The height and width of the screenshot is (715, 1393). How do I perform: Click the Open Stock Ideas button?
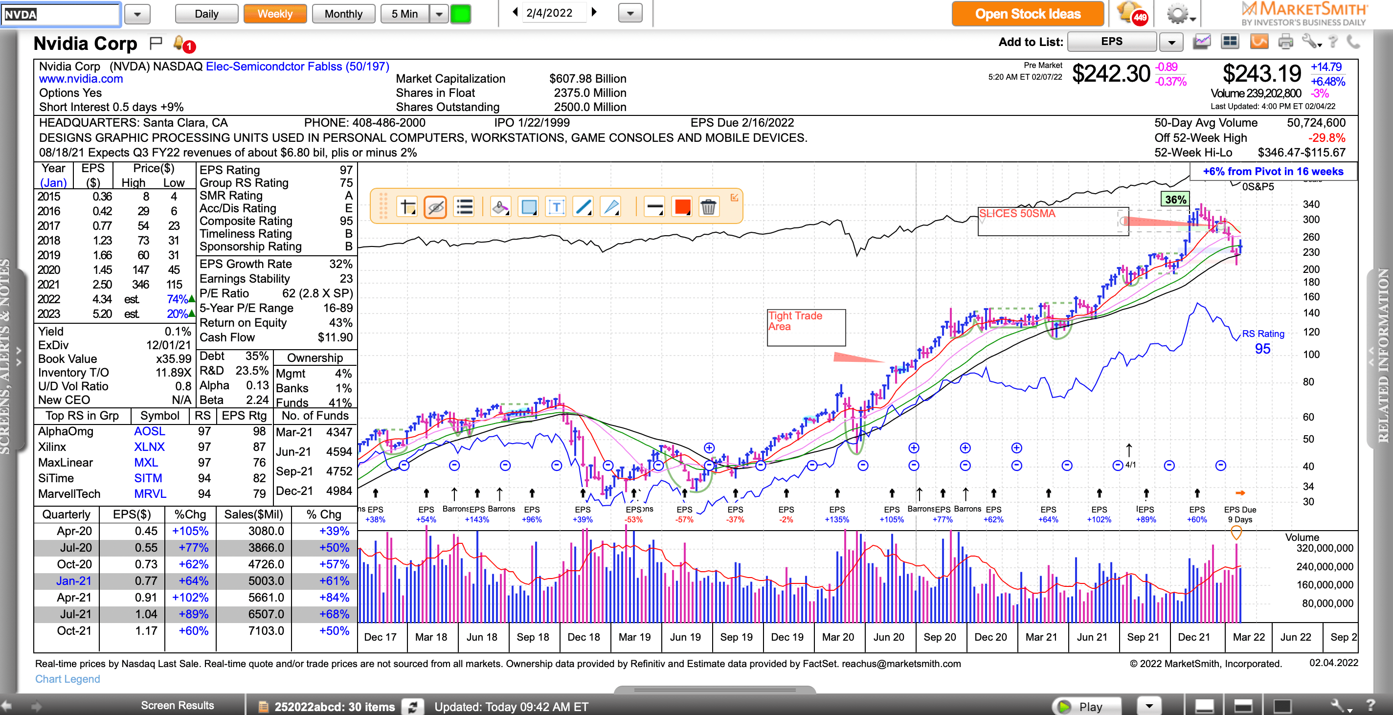point(1028,14)
